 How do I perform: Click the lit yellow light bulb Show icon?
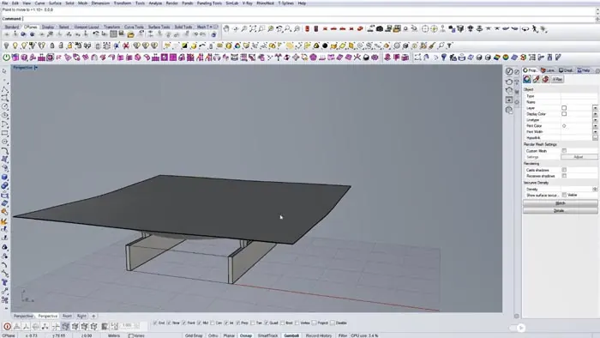click(15, 45)
